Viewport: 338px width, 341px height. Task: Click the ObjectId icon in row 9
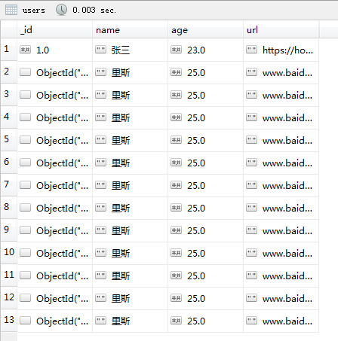point(25,230)
